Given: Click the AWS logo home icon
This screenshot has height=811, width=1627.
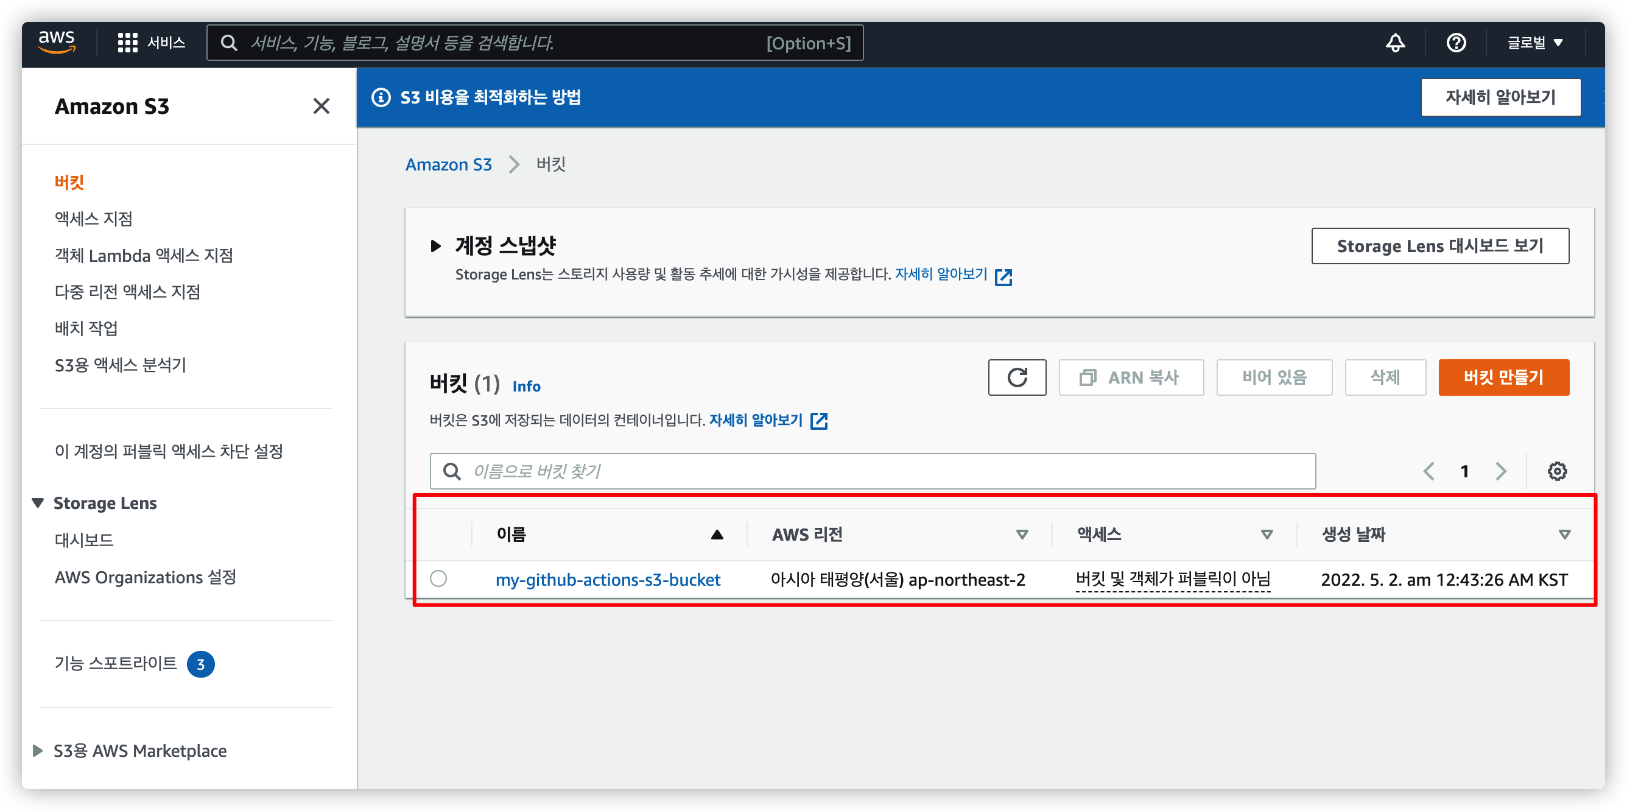Looking at the screenshot, I should [x=57, y=41].
